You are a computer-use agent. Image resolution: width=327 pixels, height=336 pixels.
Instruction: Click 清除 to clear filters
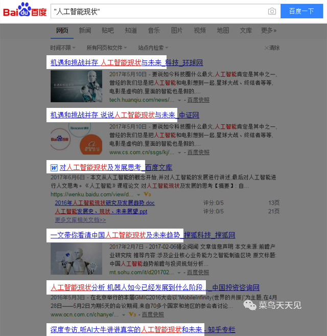[x=272, y=48]
